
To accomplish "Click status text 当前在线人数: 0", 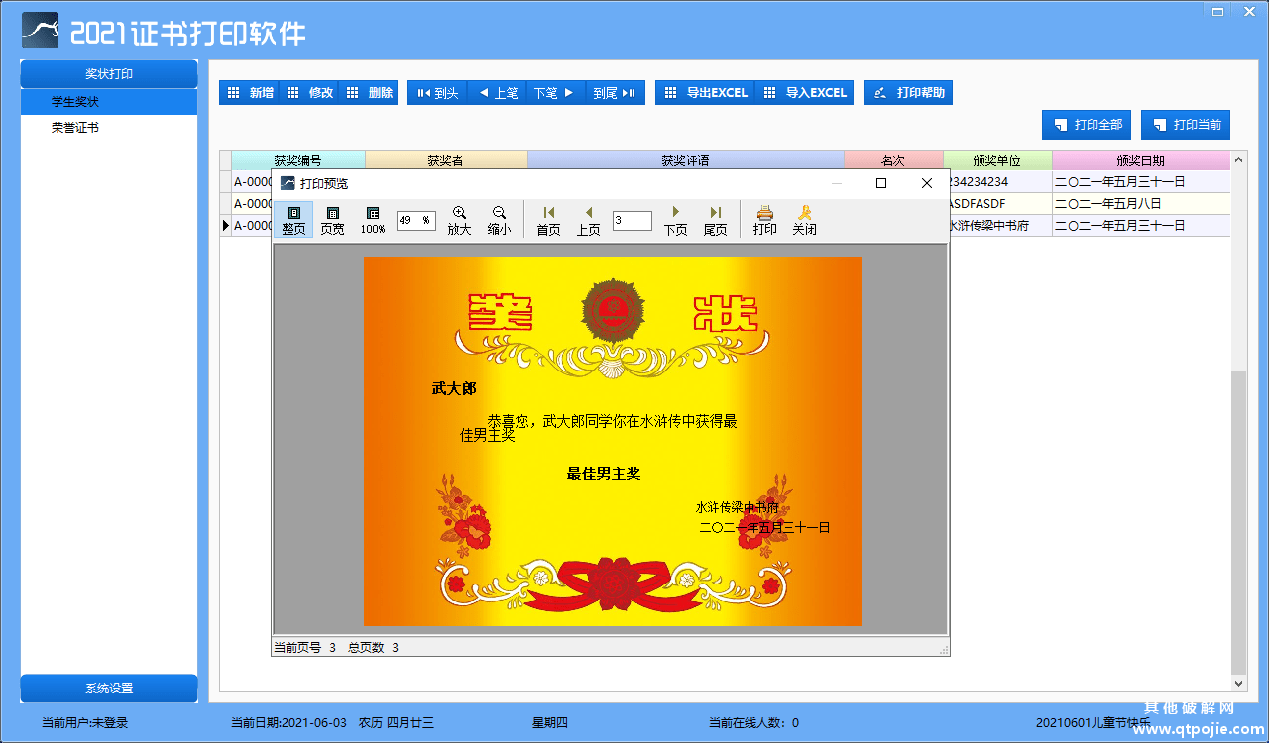I will point(753,723).
